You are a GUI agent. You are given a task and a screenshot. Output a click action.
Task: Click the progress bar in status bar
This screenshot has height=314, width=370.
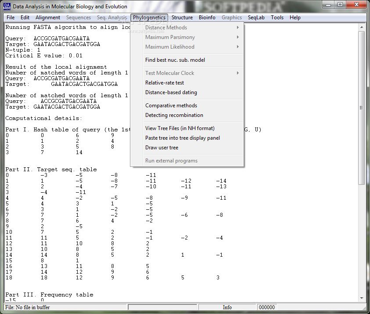coord(162,307)
